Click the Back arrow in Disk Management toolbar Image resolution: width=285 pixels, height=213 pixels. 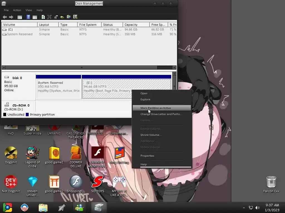point(5,17)
